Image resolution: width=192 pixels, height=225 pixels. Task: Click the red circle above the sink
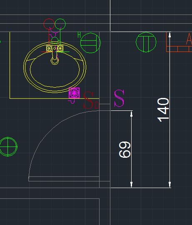pos(49,24)
